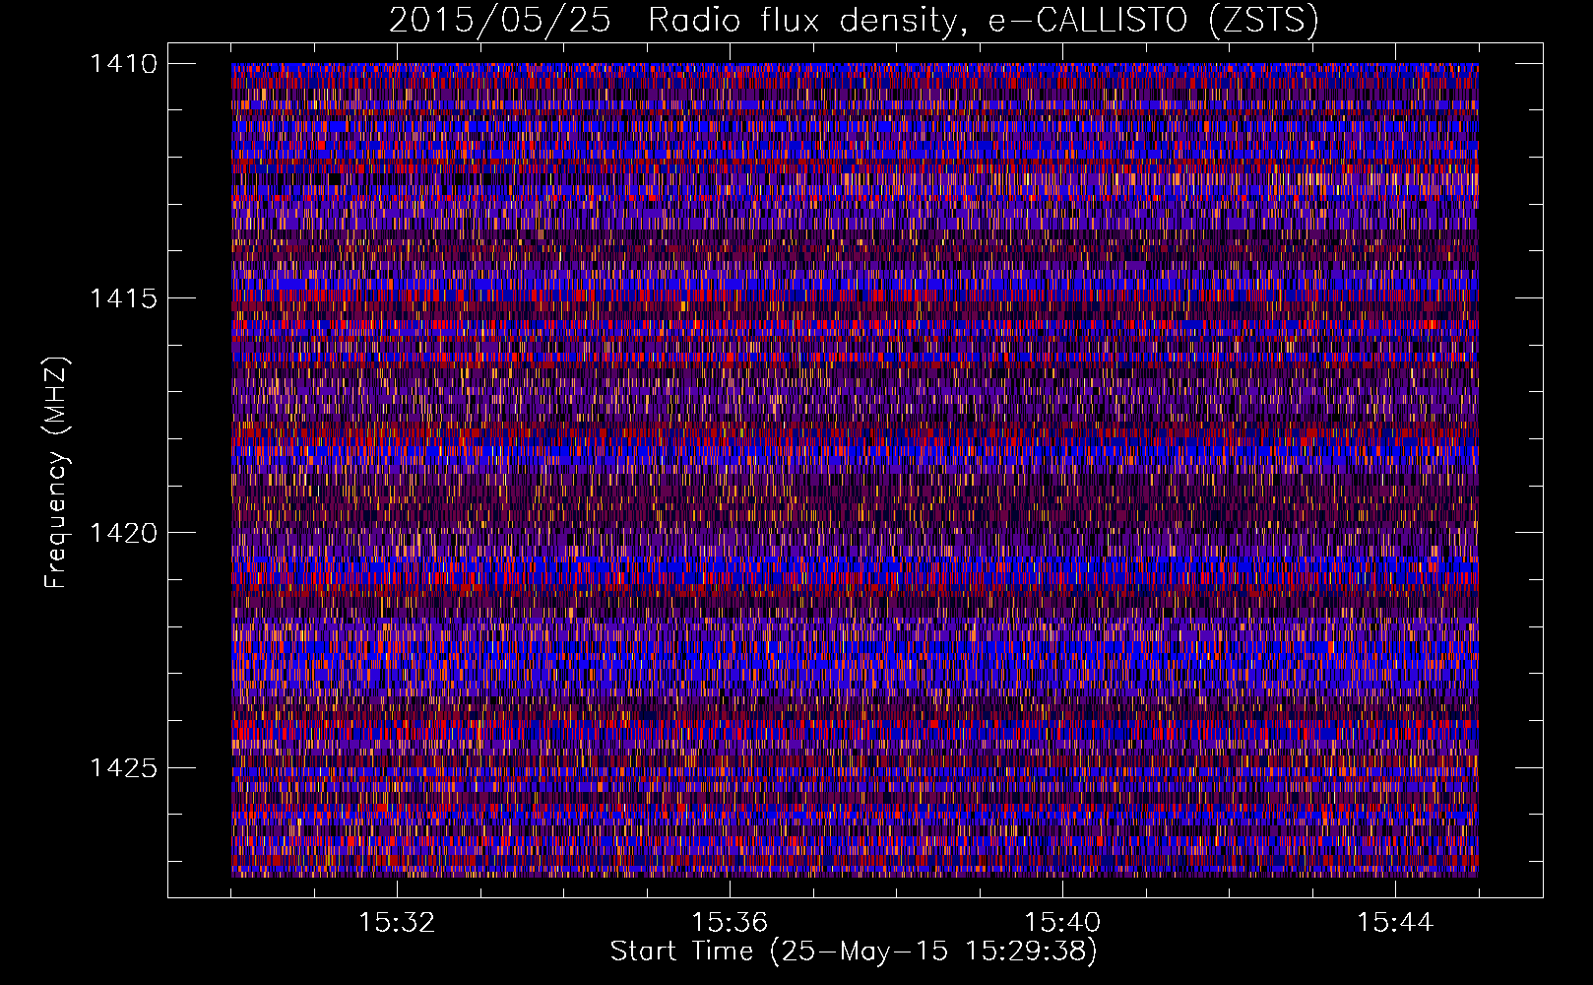Click the 'Start Time (25-May-15 15:29:38)' label
Viewport: 1593px width, 985px height.
click(854, 952)
